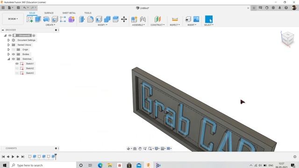299x168 pixels.
Task: Collapse the Sketches node
Action: point(8,59)
